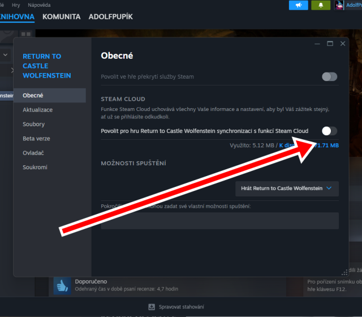Click the launch options text field
The height and width of the screenshot is (317, 362).
(219, 221)
